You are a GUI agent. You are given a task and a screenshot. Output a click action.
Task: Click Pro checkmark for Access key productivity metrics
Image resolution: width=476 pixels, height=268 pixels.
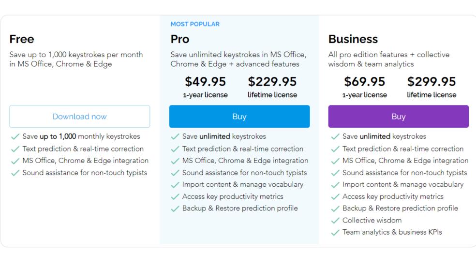175,197
